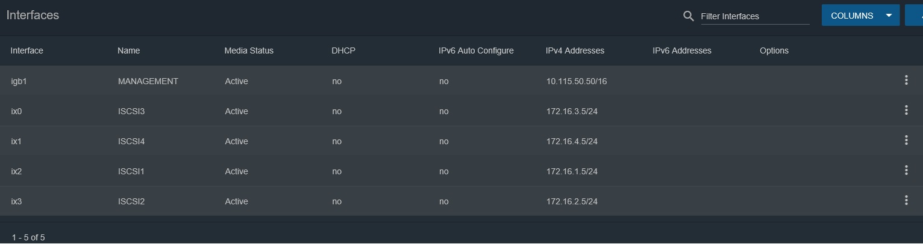923x244 pixels.
Task: Sort by IPv6 Auto Configure header
Action: click(x=476, y=50)
